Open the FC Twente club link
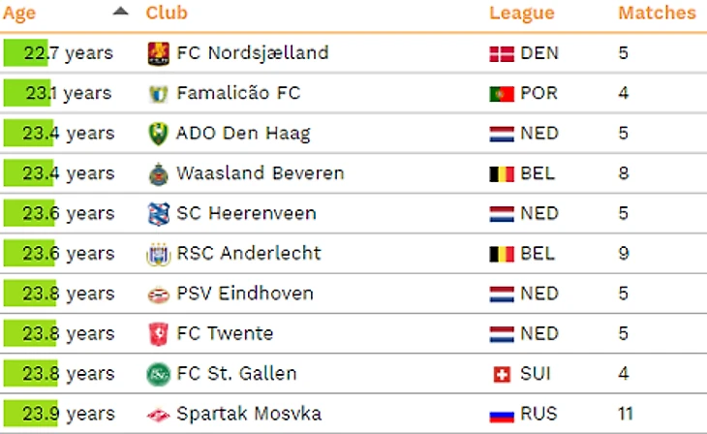Viewport: 707px width, 434px height. (225, 334)
